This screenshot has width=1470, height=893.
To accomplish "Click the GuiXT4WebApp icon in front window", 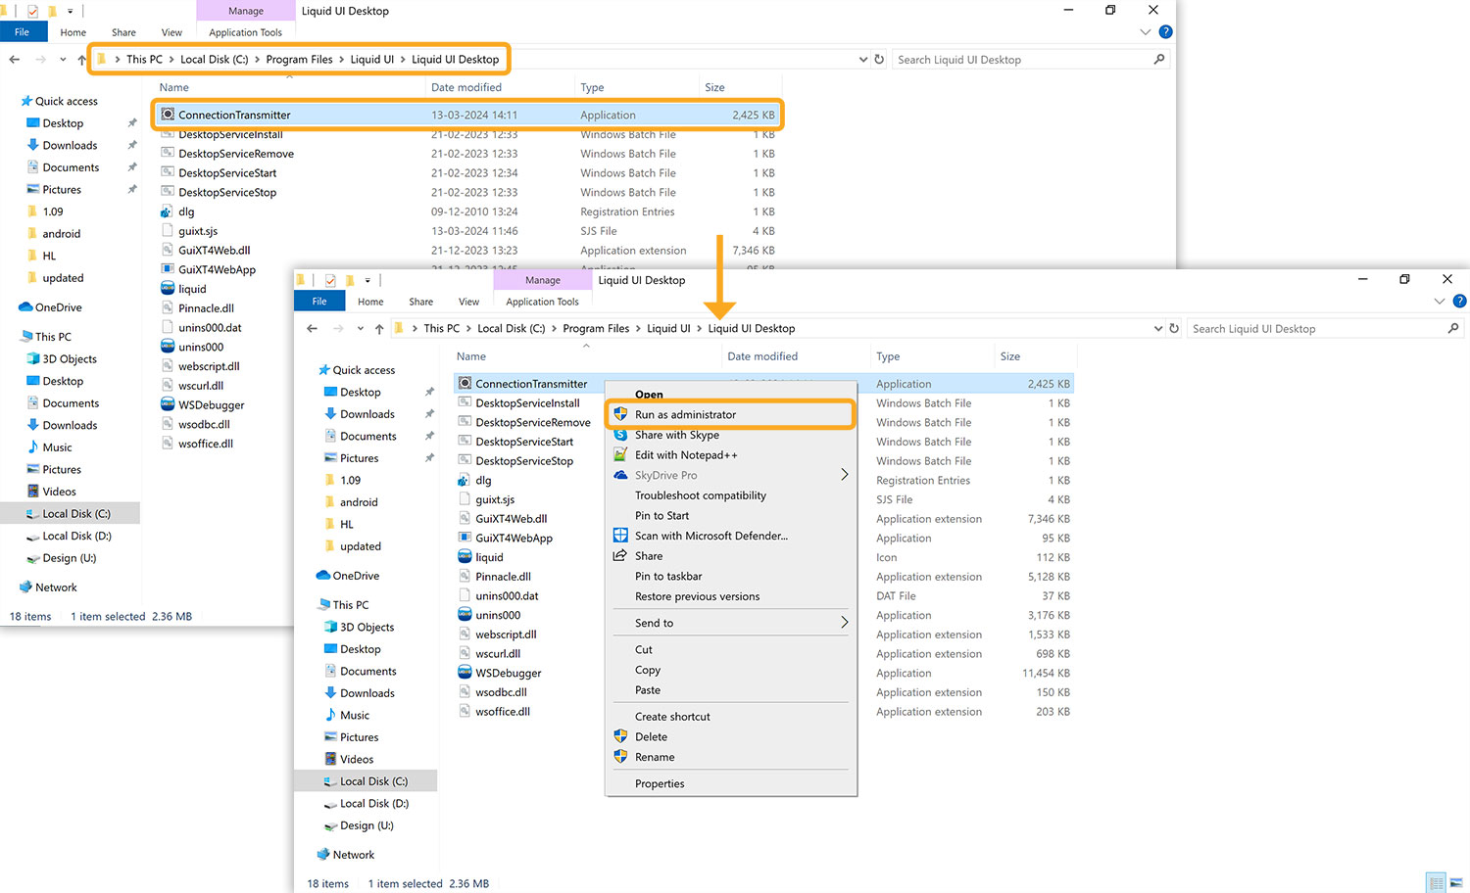I will click(x=465, y=538).
